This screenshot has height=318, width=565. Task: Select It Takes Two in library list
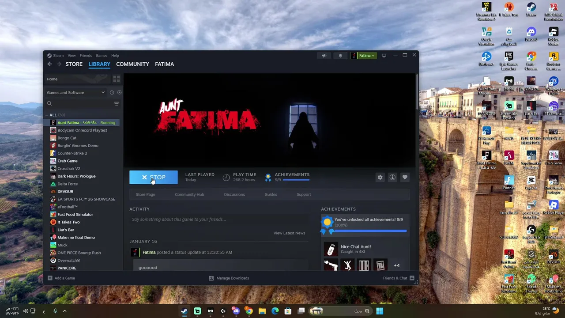[68, 222]
